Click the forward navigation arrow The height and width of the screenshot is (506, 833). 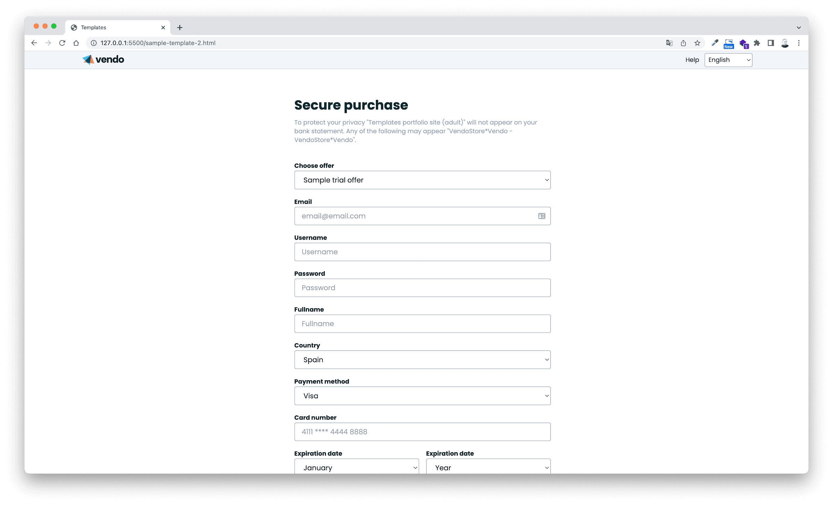tap(48, 43)
